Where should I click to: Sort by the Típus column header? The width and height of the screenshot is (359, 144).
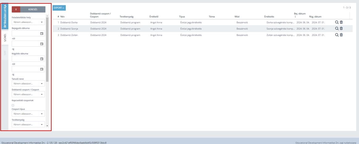click(x=182, y=17)
